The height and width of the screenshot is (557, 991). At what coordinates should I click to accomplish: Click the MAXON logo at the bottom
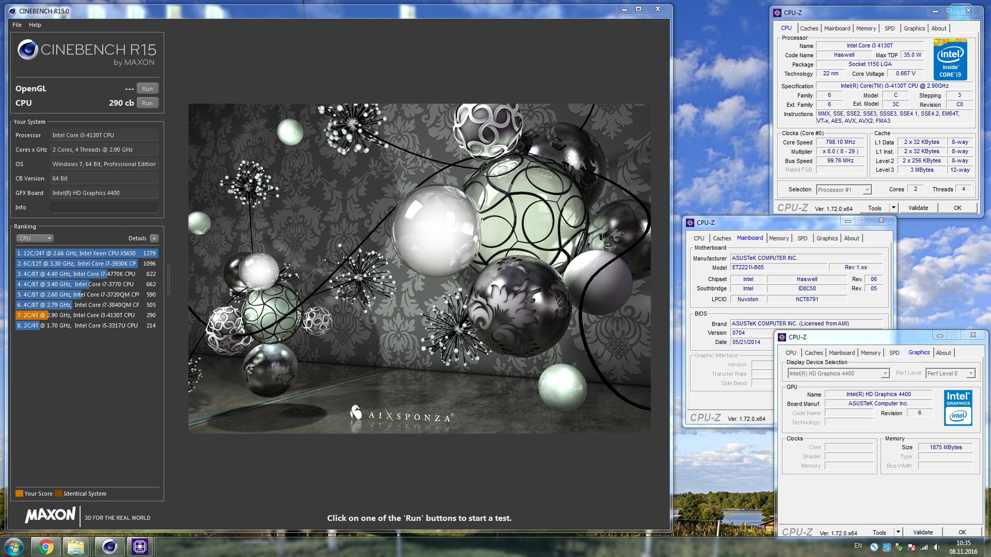50,515
